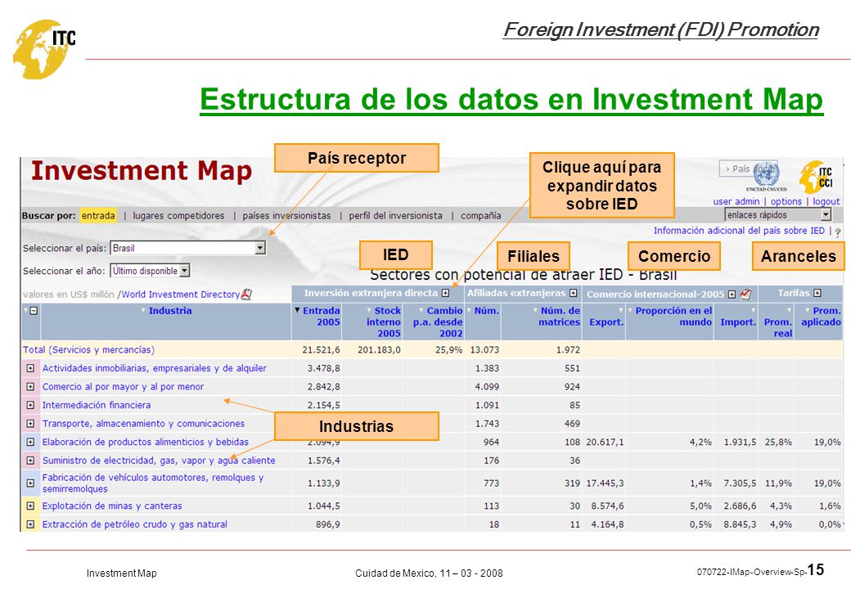Sort by Export. column header
The width and height of the screenshot is (851, 589).
click(606, 321)
